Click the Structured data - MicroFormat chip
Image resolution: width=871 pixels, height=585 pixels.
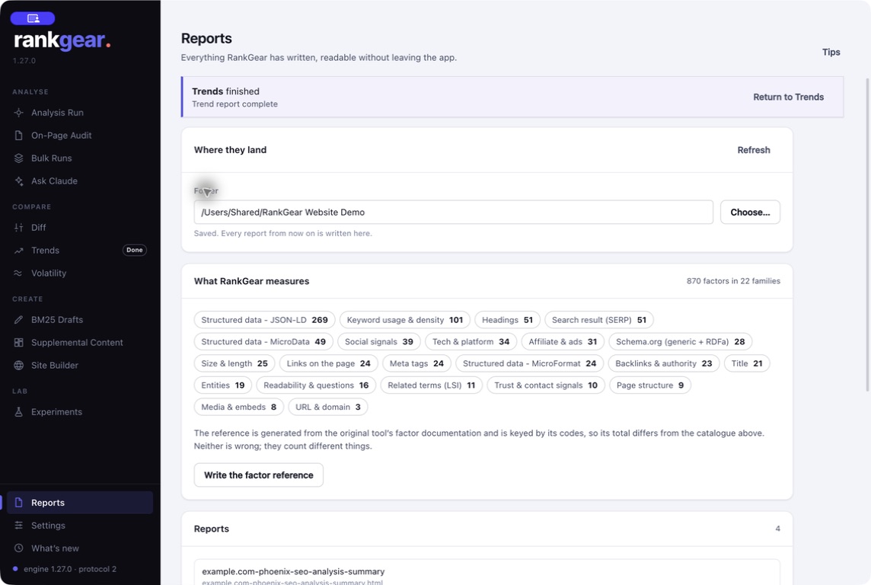pyautogui.click(x=529, y=363)
